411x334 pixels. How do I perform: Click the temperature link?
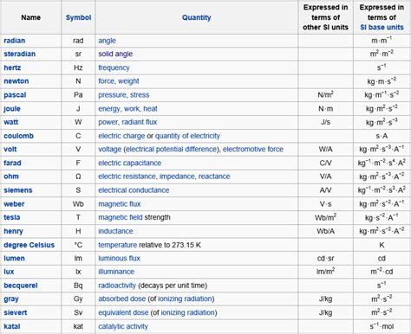118,245
